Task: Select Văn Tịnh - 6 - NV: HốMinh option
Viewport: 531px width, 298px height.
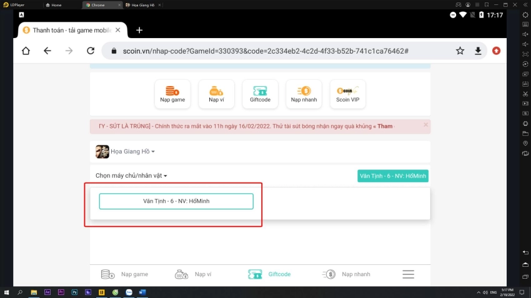Action: [x=176, y=201]
